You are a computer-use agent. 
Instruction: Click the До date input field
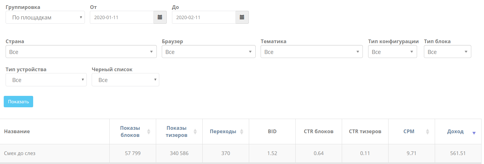pos(204,18)
